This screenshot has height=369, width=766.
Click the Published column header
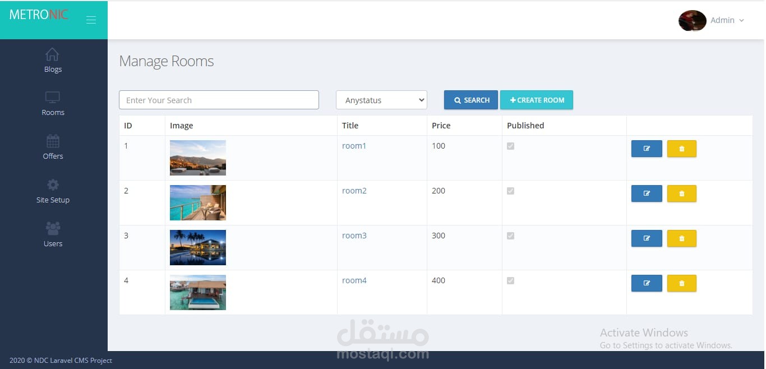coord(525,126)
